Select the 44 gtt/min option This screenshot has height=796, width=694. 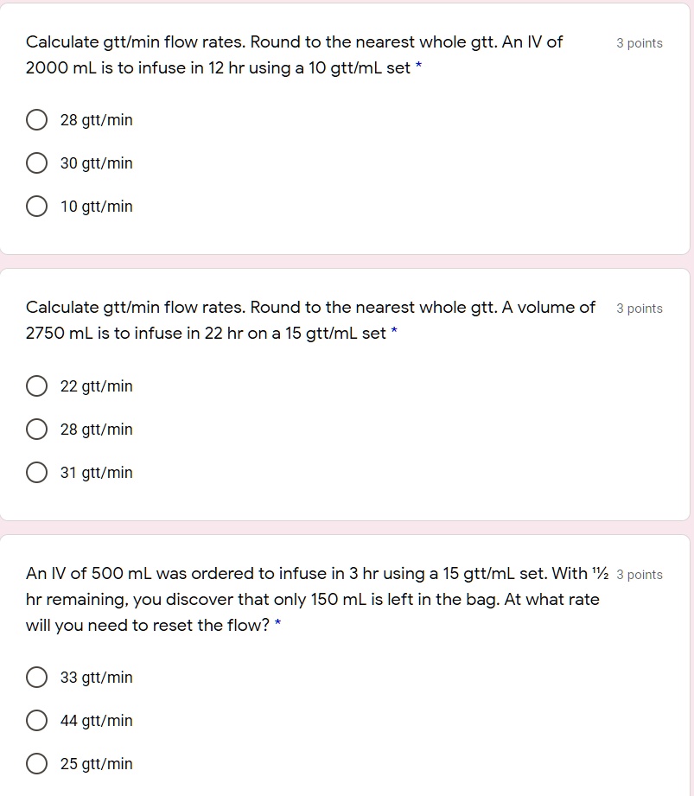pos(36,720)
